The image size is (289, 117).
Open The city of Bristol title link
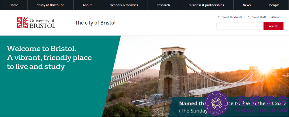click(95, 23)
